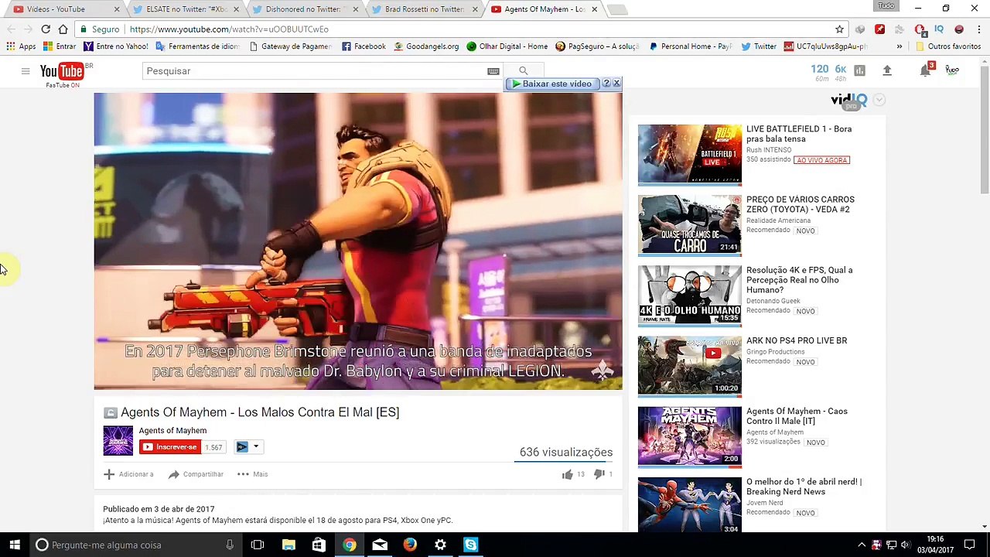Click the video player frame

click(x=358, y=241)
